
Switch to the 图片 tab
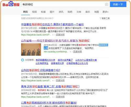[52, 12]
